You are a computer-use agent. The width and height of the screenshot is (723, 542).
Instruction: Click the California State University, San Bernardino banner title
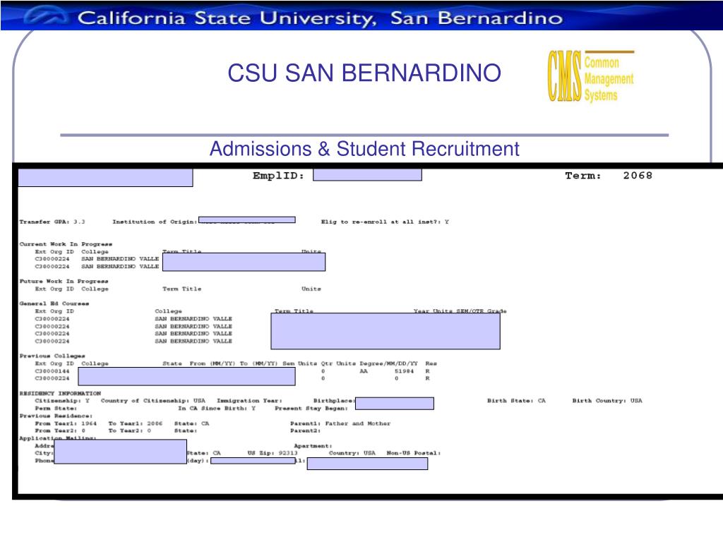(x=320, y=18)
